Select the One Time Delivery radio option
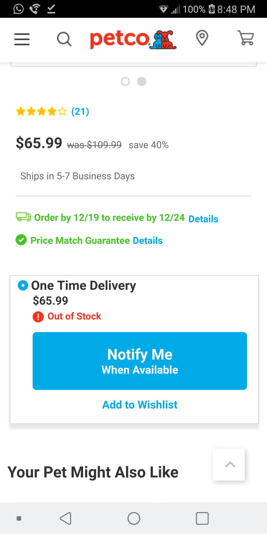 click(x=23, y=286)
